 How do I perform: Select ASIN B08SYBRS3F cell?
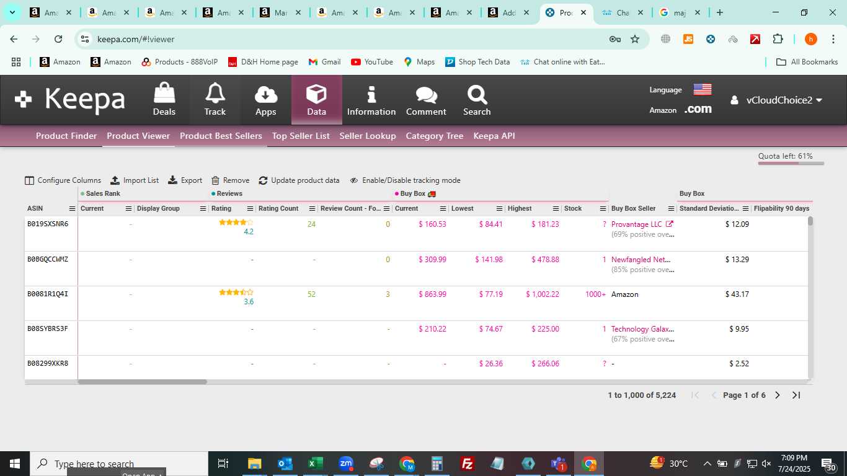click(x=48, y=329)
